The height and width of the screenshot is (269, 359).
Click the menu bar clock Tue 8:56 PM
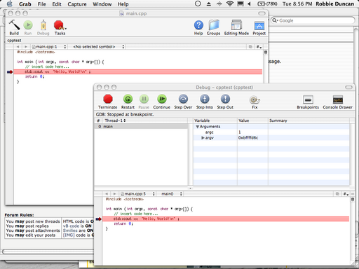[x=297, y=4]
